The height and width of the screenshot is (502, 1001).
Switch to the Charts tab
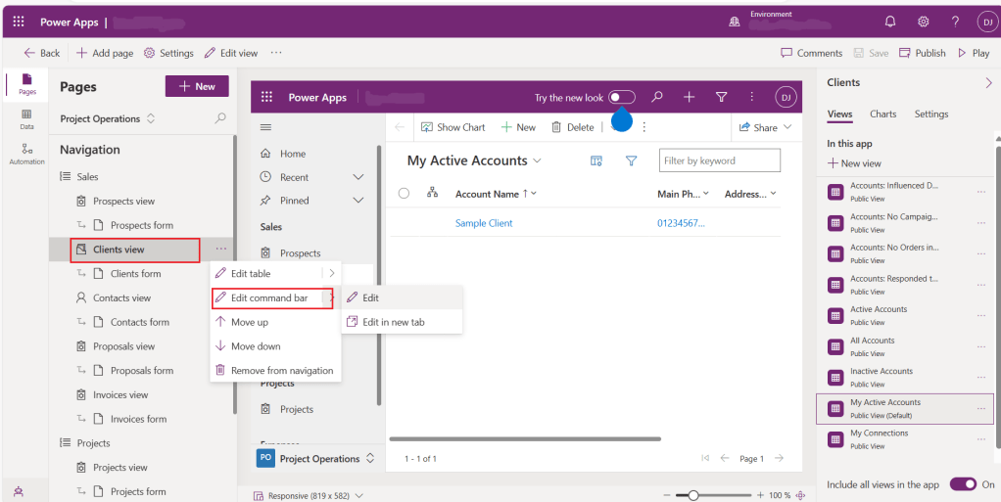(x=882, y=114)
